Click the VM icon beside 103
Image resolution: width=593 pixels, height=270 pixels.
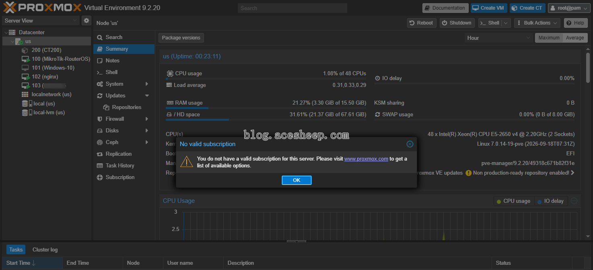tap(25, 86)
